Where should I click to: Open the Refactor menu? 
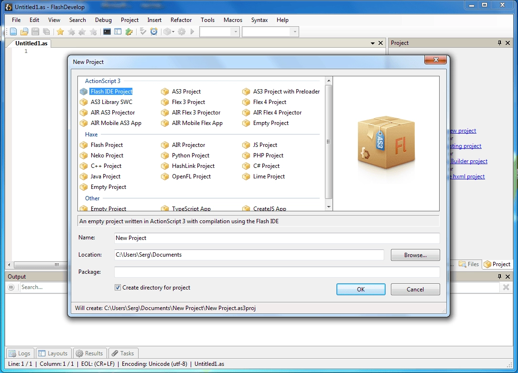[x=181, y=20]
